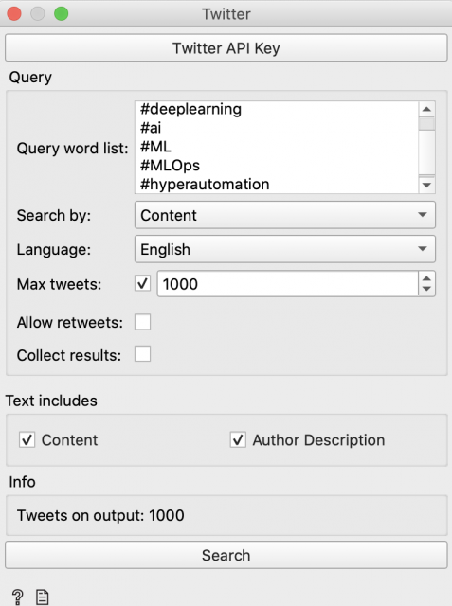Click the Max tweets number field
The height and width of the screenshot is (606, 452).
(x=287, y=284)
